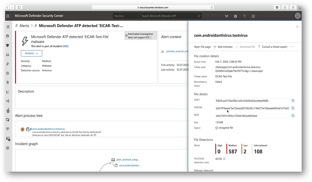Viewport: 312px width, 182px height.
Task: Go back in browser history
Action: pyautogui.click(x=7, y=7)
